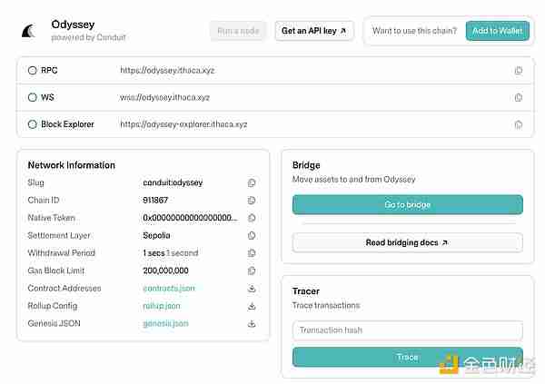Open the contracts.json link
This screenshot has width=545, height=384.
pyautogui.click(x=168, y=289)
